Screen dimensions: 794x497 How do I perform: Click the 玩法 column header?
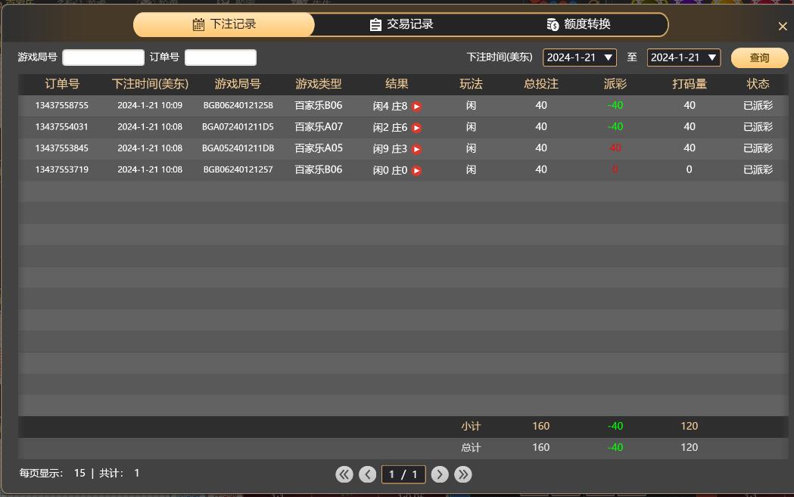471,84
